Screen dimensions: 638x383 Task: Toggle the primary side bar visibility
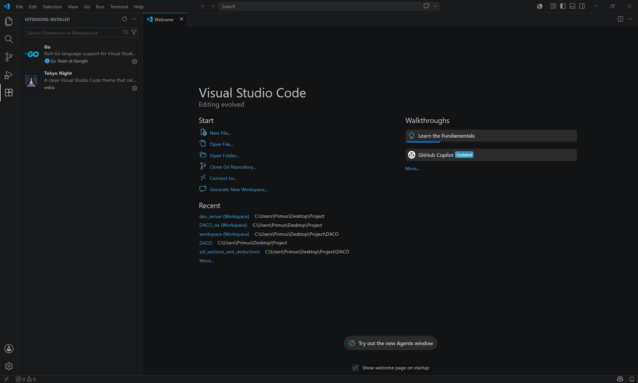pyautogui.click(x=563, y=6)
